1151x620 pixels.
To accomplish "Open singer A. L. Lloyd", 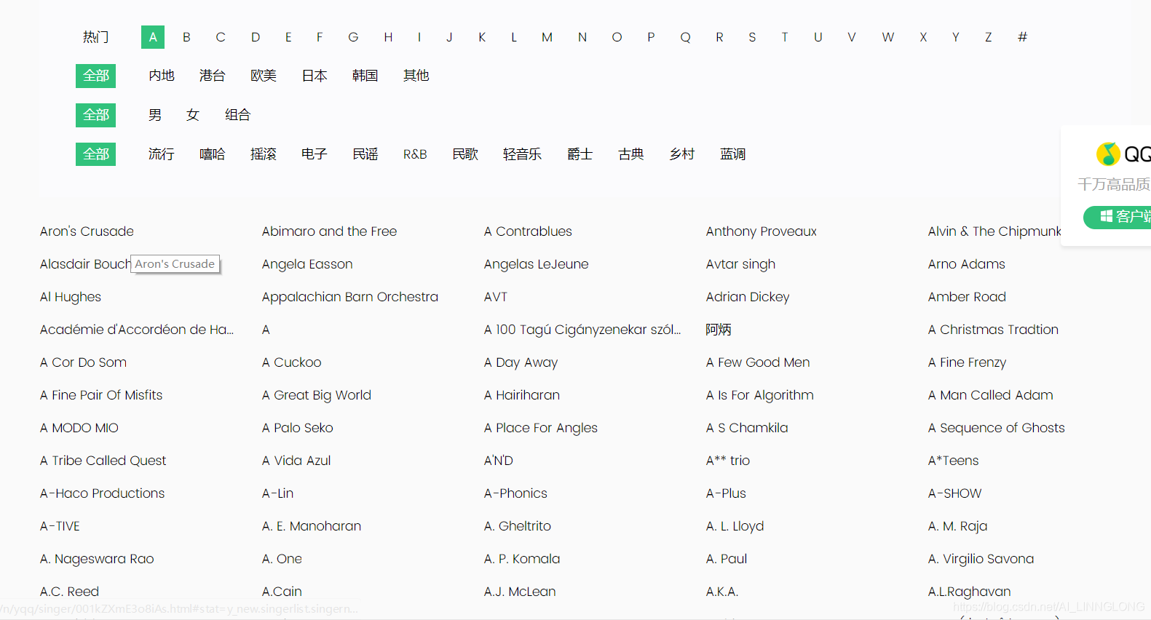I will point(735,526).
